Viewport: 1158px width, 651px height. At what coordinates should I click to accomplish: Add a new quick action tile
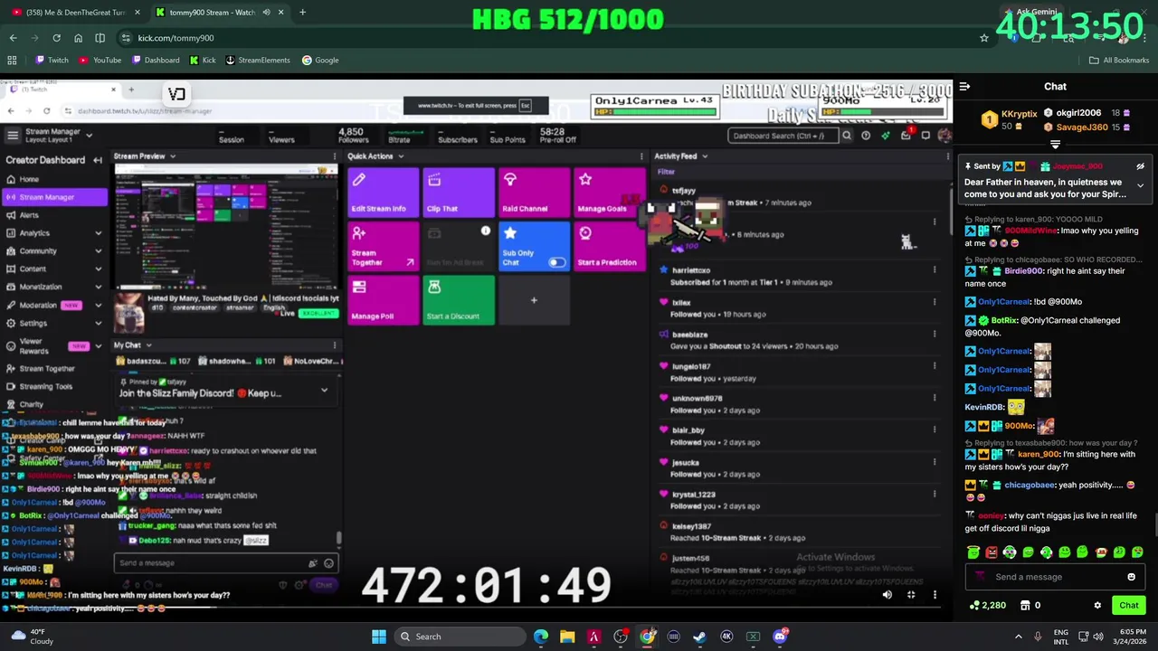point(534,300)
